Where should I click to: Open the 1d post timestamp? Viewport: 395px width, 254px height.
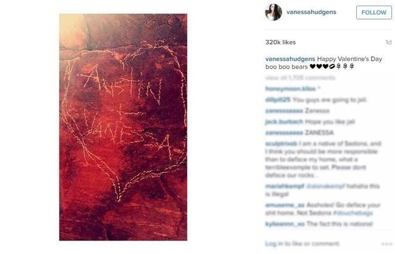(x=388, y=42)
